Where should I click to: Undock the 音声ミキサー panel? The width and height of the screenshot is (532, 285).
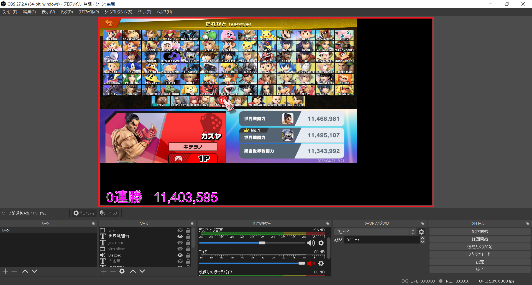click(327, 223)
